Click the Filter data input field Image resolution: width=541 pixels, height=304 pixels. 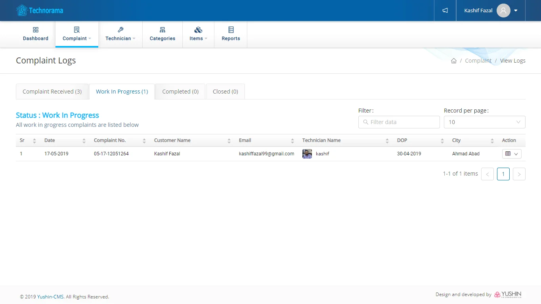pyautogui.click(x=399, y=122)
